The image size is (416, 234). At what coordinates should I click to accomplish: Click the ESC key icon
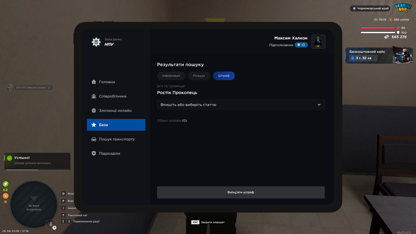point(195,222)
